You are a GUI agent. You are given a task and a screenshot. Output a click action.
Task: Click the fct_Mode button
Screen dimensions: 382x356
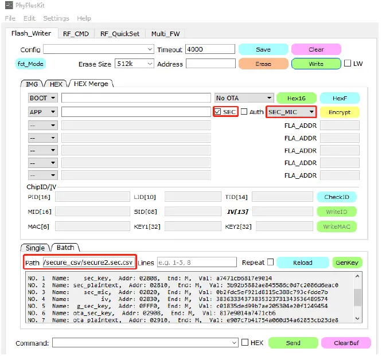[30, 64]
